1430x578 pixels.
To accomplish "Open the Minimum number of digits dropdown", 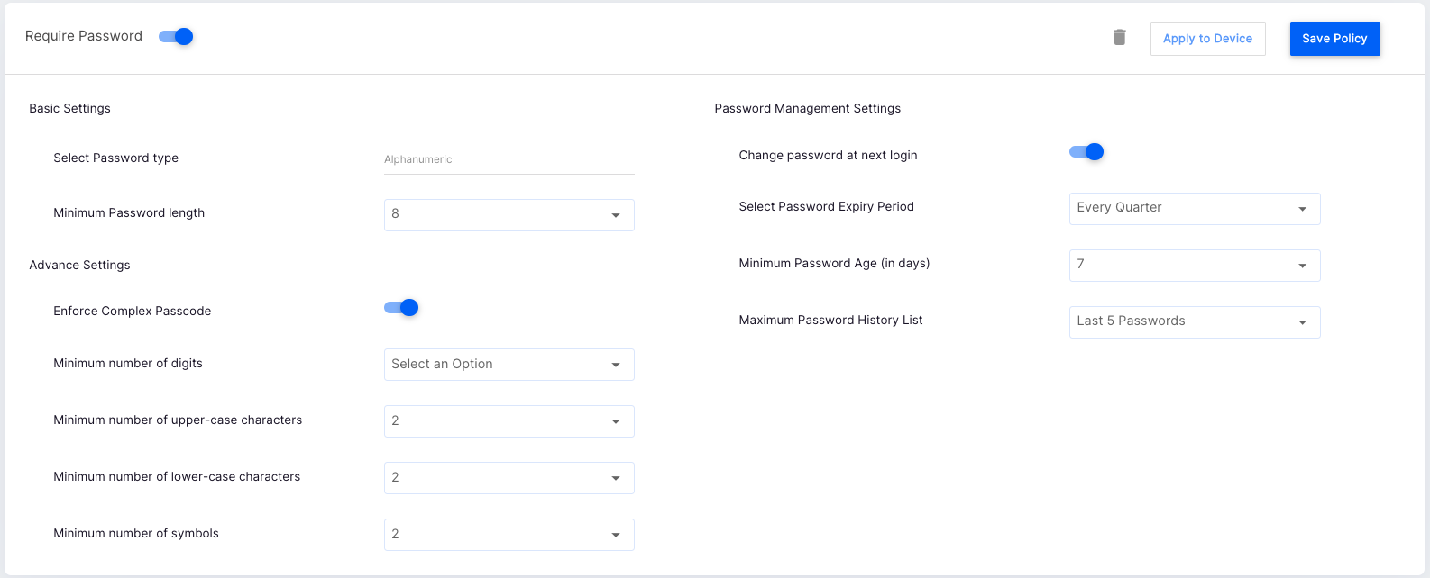I will (509, 365).
